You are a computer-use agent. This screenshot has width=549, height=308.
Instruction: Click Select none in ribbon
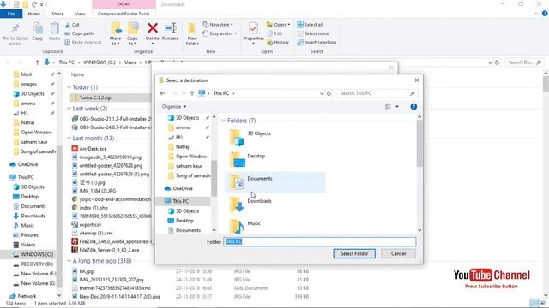tap(313, 33)
